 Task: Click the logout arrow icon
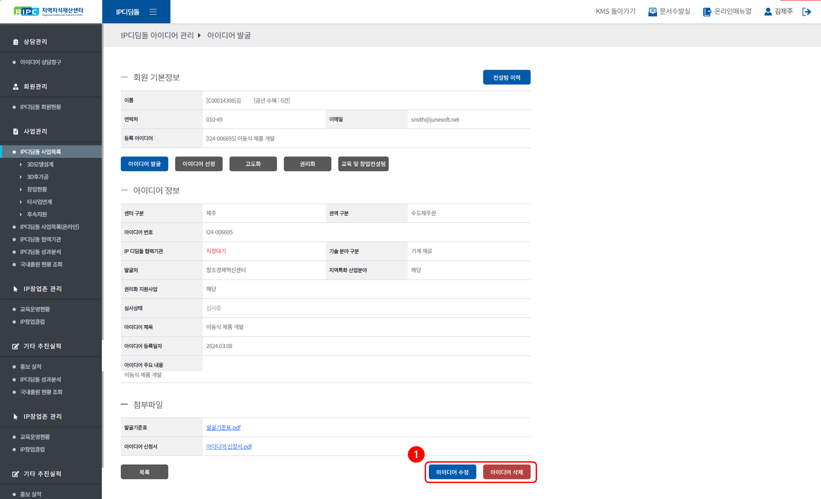(806, 12)
